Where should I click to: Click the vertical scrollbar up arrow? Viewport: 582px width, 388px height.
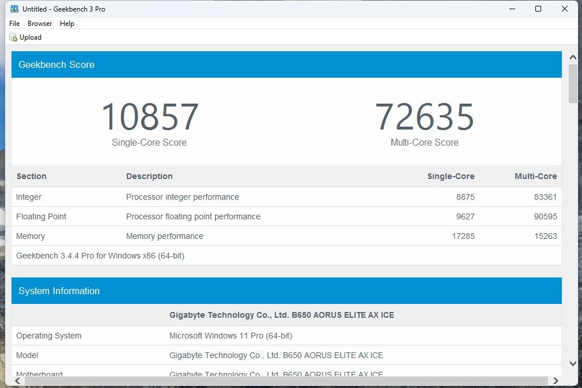[x=573, y=58]
